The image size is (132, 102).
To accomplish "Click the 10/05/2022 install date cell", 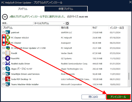I will 115,84.
